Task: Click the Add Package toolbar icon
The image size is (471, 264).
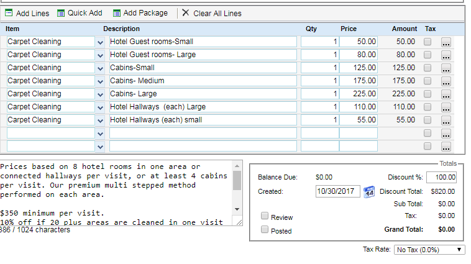Action: [117, 13]
